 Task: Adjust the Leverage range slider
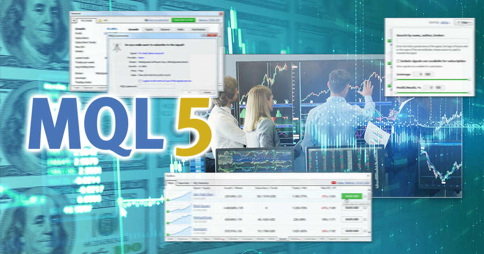pos(432,79)
